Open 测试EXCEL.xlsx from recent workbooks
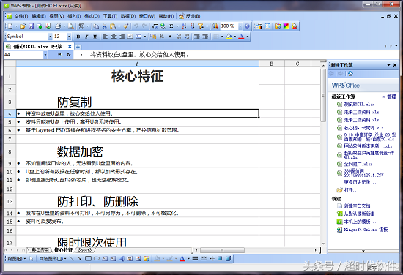403x275 pixels. coord(359,104)
